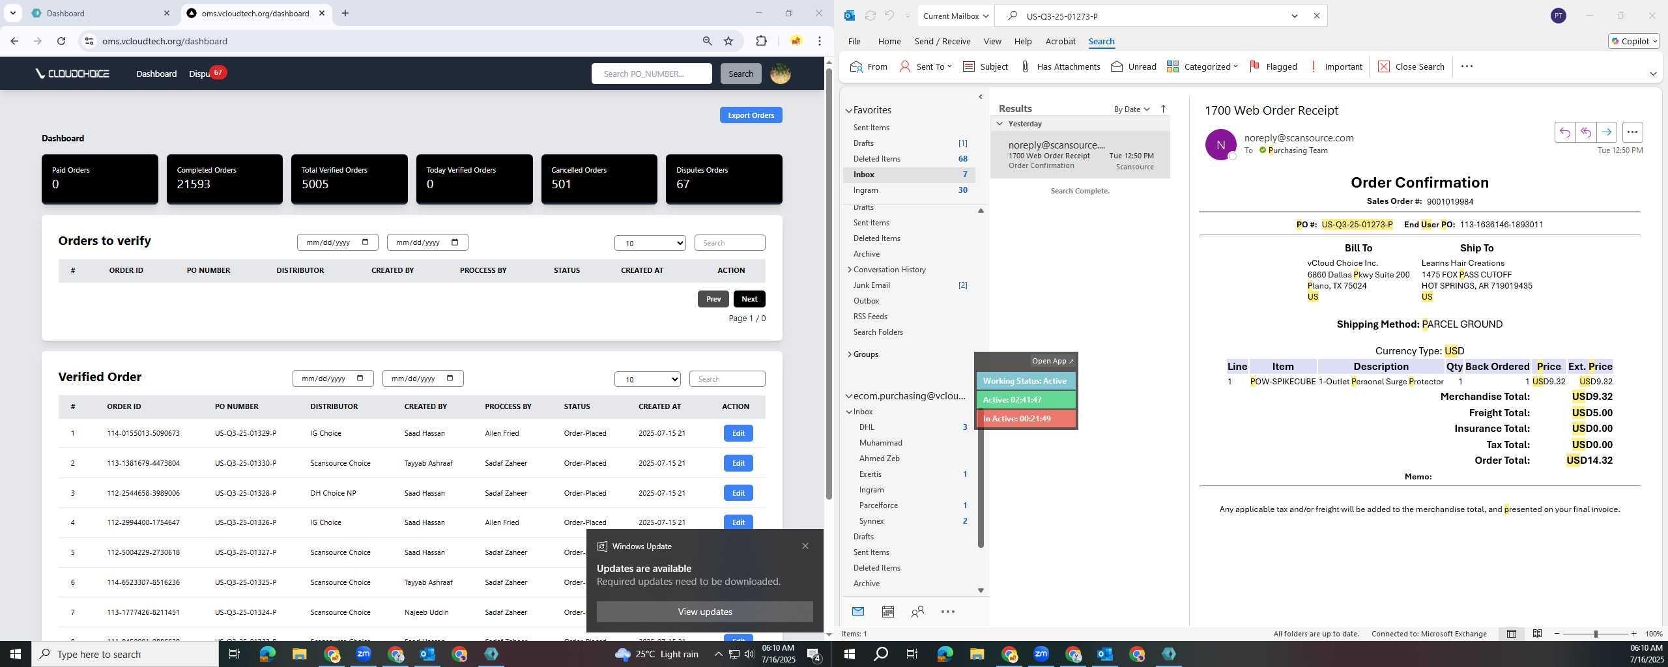Click zoom in plus on Outlook status bar
This screenshot has height=667, width=1668.
coord(1633,634)
